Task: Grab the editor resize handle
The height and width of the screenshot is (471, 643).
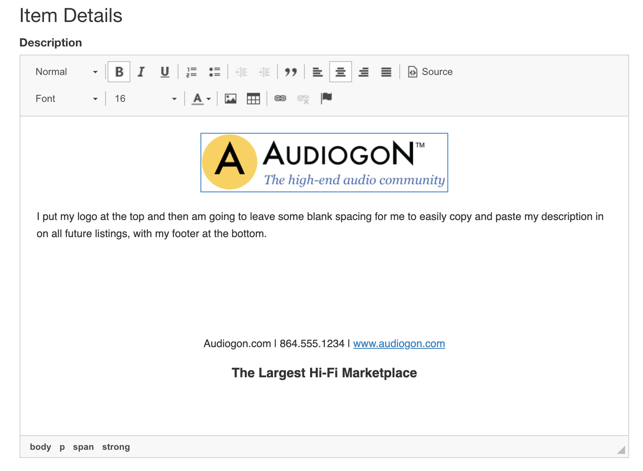Action: click(x=621, y=450)
